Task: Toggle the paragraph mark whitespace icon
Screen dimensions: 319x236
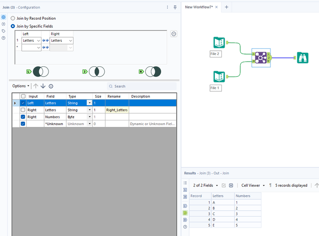Action: click(270, 185)
